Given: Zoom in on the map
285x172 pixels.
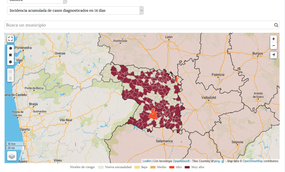Looking at the screenshot, I should click(x=274, y=39).
